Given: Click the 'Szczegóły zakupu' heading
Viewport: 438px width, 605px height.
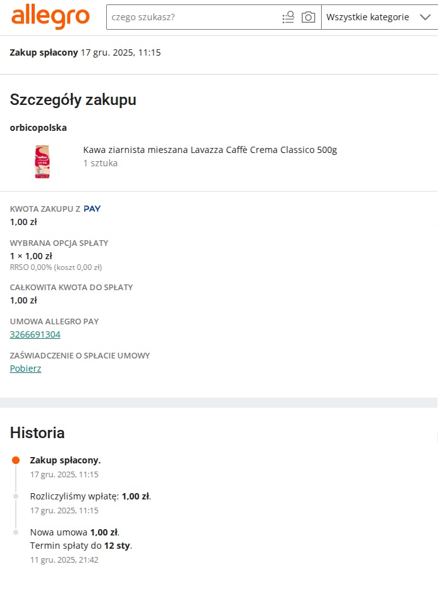Looking at the screenshot, I should tap(73, 100).
